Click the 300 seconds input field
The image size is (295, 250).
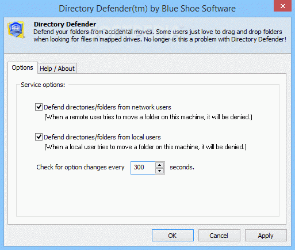(143, 168)
